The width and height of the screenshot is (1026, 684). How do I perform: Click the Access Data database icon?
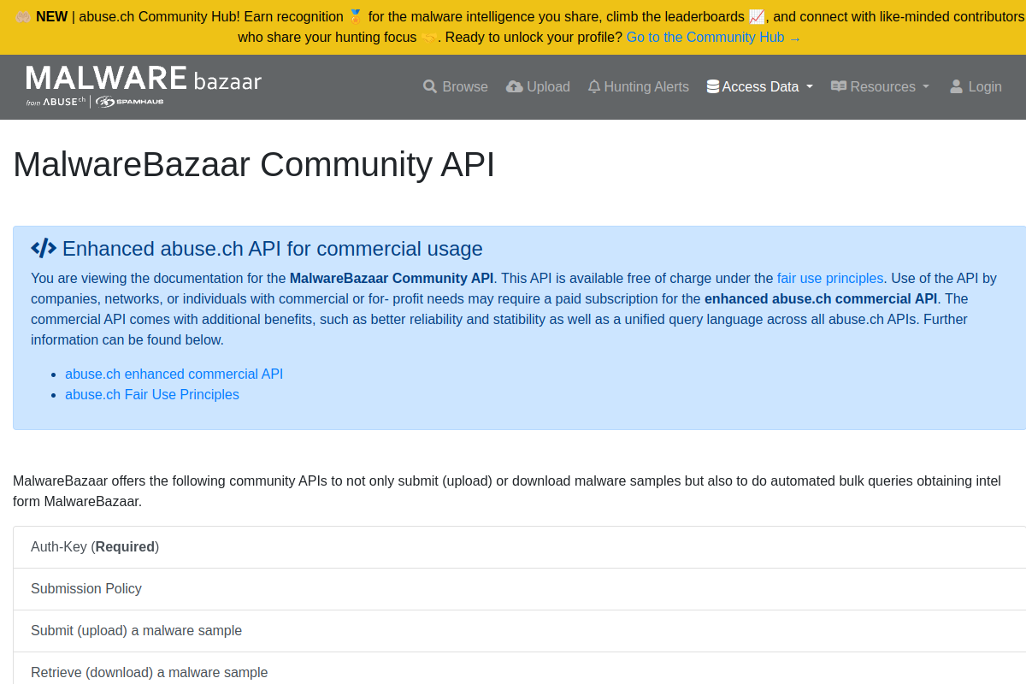[713, 86]
